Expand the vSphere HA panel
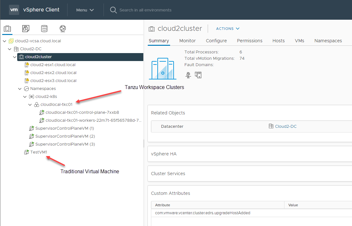352x226 pixels. pos(250,154)
